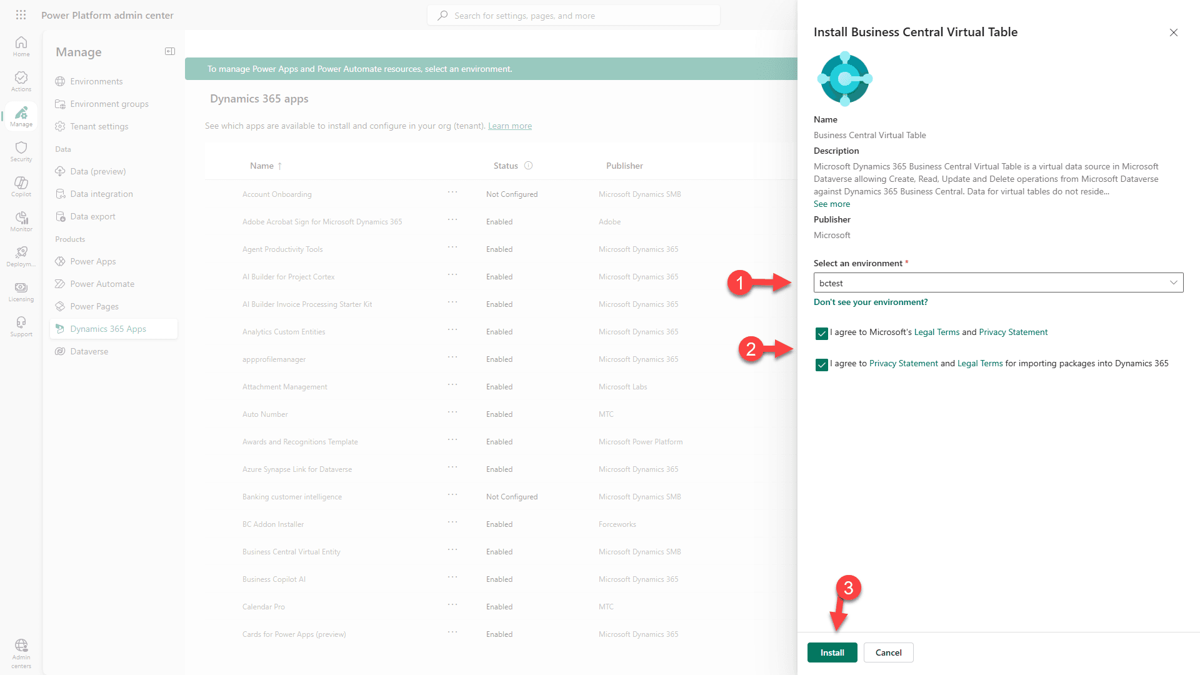Open Dataverse in Manage menu
Screen dimensions: 1200x675
coord(89,351)
